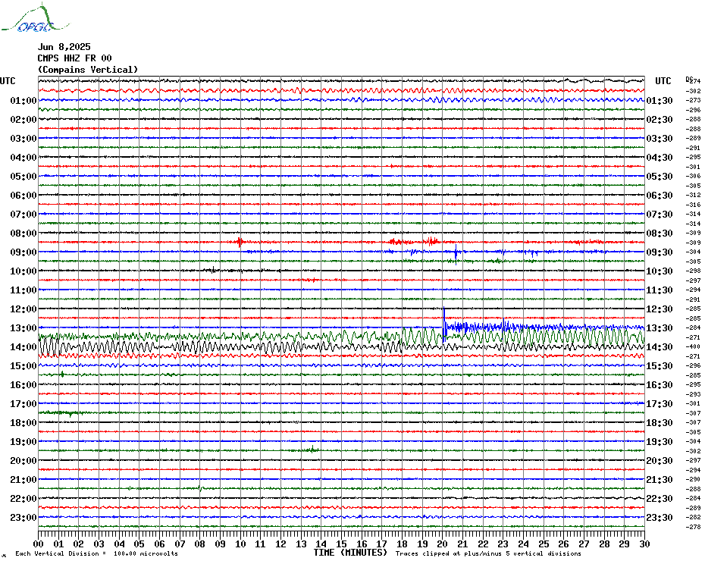Click the OPGC logo
This screenshot has width=705, height=564.
(36, 18)
